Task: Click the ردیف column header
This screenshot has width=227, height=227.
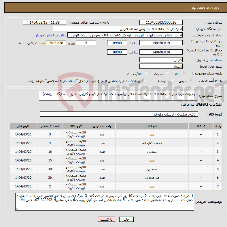Action: point(218,126)
